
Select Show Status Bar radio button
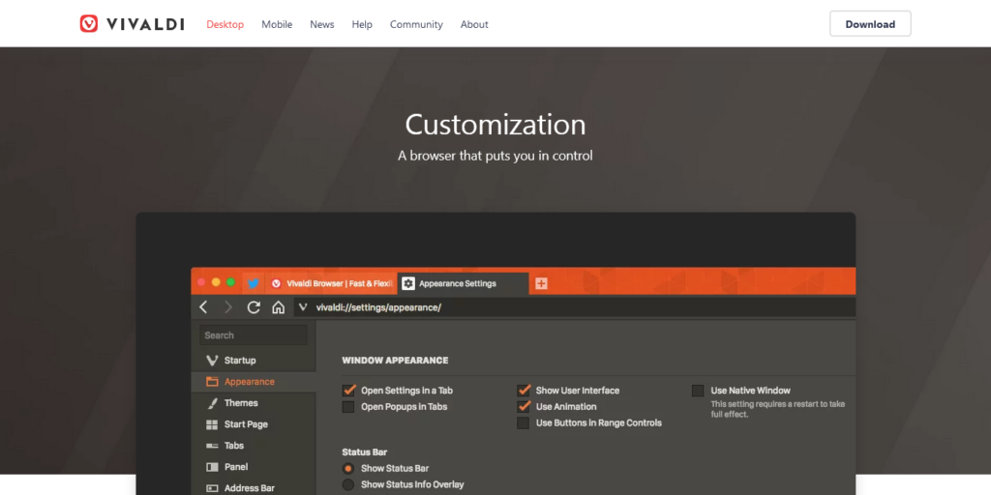coord(348,469)
